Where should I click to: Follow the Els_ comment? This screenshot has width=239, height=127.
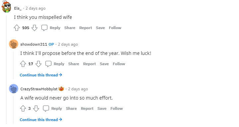(115, 28)
